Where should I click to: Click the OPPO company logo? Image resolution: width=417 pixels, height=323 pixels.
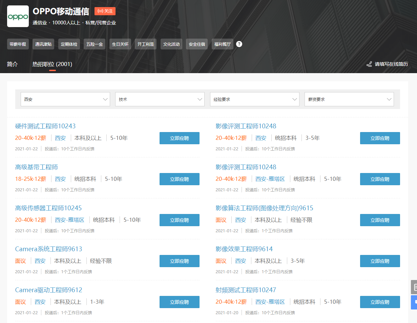click(18, 16)
